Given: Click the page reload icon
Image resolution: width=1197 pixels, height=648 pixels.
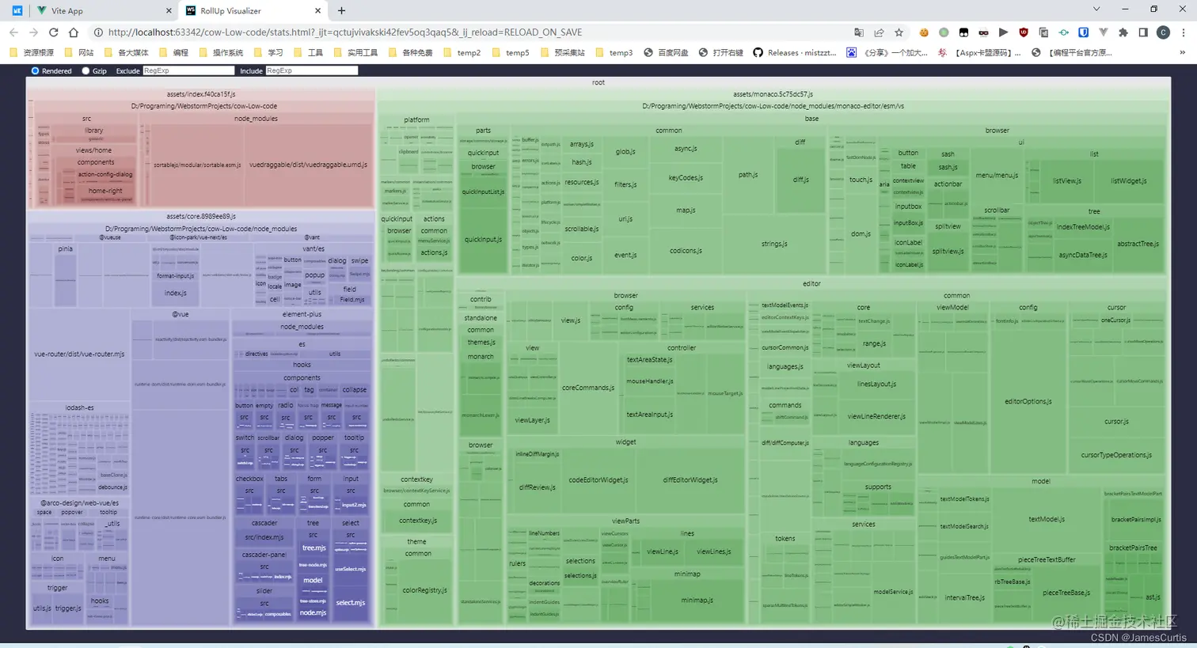Looking at the screenshot, I should coord(53,32).
